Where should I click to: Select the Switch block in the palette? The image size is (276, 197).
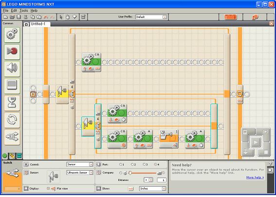pos(12,137)
